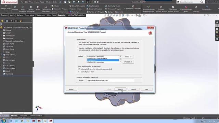Image resolution: width=219 pixels, height=123 pixels.
Task: Click the Search Commands field
Action: point(189,2)
